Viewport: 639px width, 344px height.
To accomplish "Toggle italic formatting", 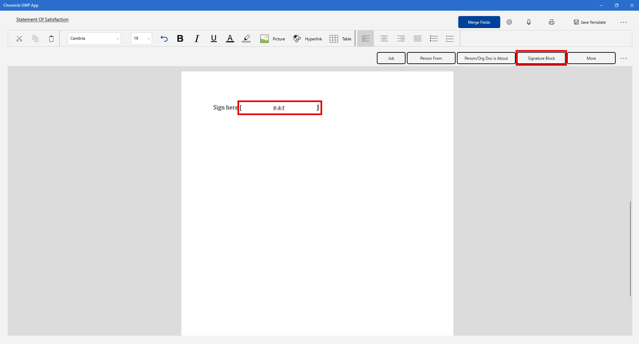I will coord(197,39).
